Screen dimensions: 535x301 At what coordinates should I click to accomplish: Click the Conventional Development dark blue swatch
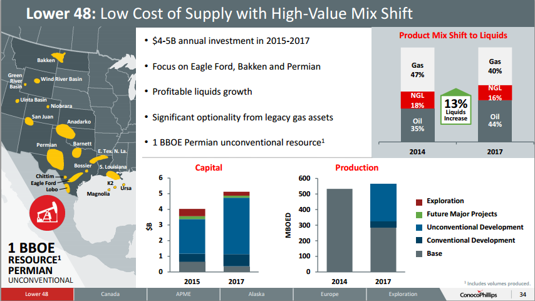point(419,241)
